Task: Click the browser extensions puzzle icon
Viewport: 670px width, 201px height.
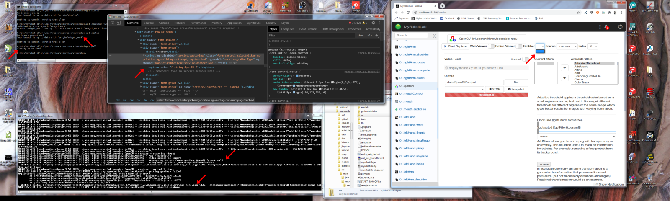Action: click(609, 13)
